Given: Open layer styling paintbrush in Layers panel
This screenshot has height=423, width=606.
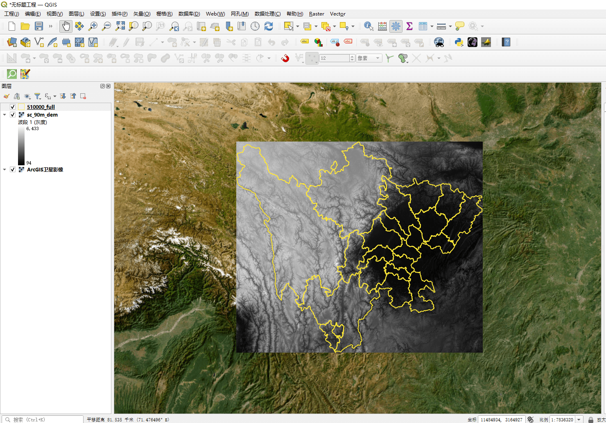Looking at the screenshot, I should point(7,96).
